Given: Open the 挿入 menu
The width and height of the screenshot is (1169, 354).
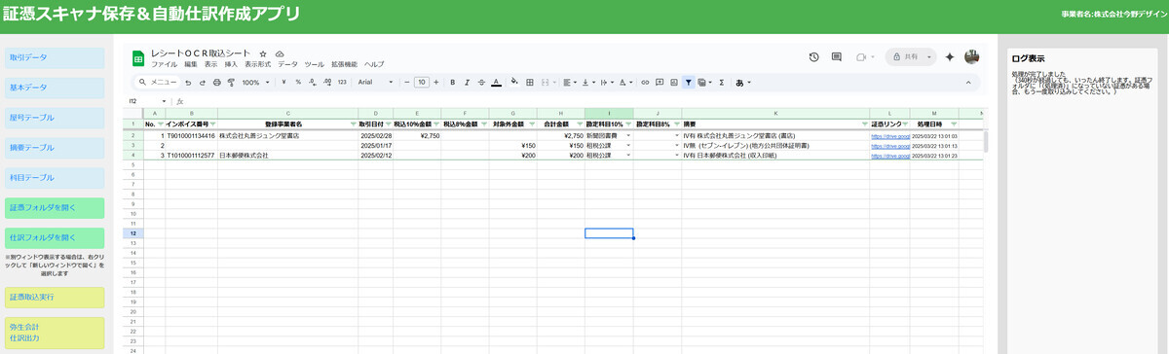Looking at the screenshot, I should coord(231,63).
